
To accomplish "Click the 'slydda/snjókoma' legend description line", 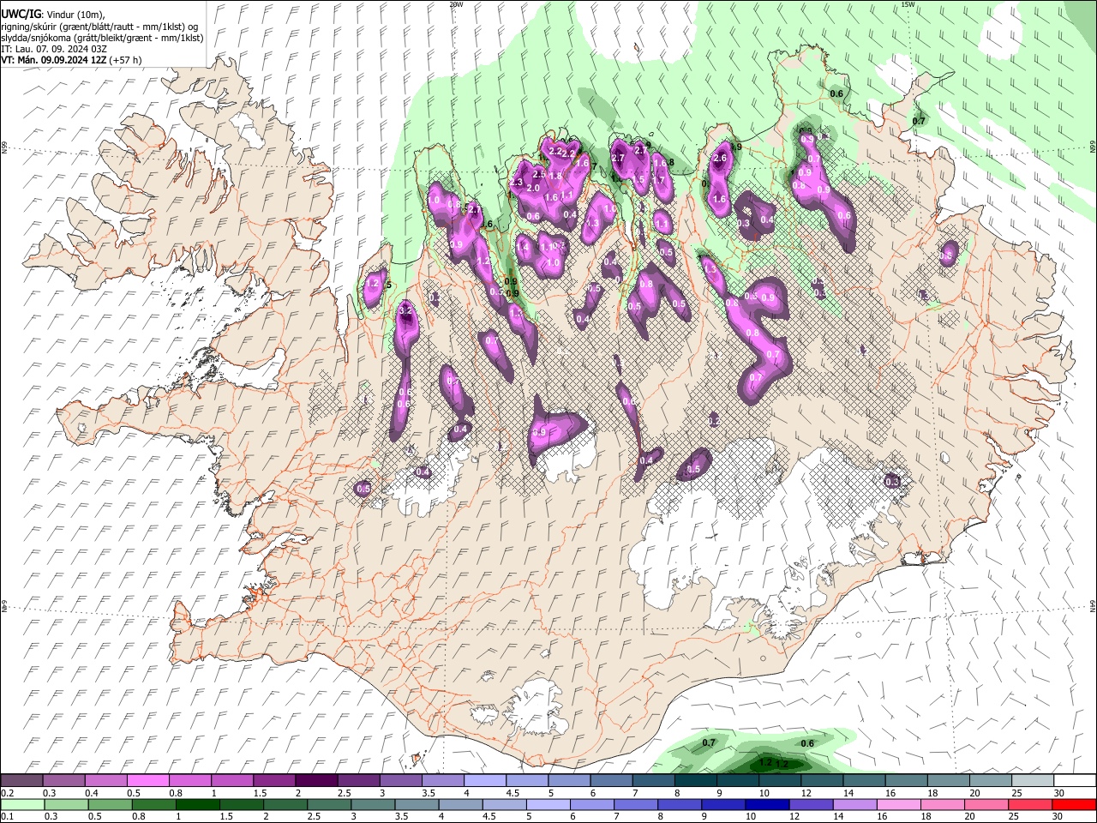I will coord(101,39).
